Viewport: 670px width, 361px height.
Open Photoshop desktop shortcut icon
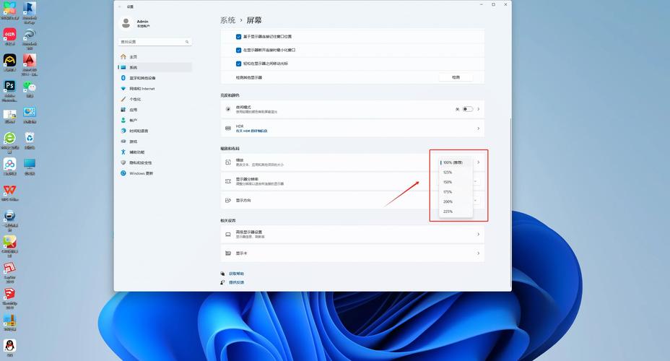(x=10, y=86)
